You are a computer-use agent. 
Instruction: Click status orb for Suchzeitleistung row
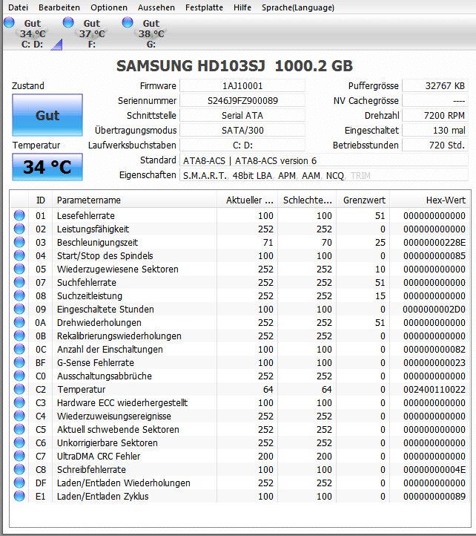click(19, 295)
